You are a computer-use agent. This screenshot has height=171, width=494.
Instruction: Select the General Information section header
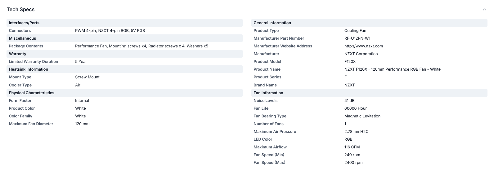pos(369,23)
